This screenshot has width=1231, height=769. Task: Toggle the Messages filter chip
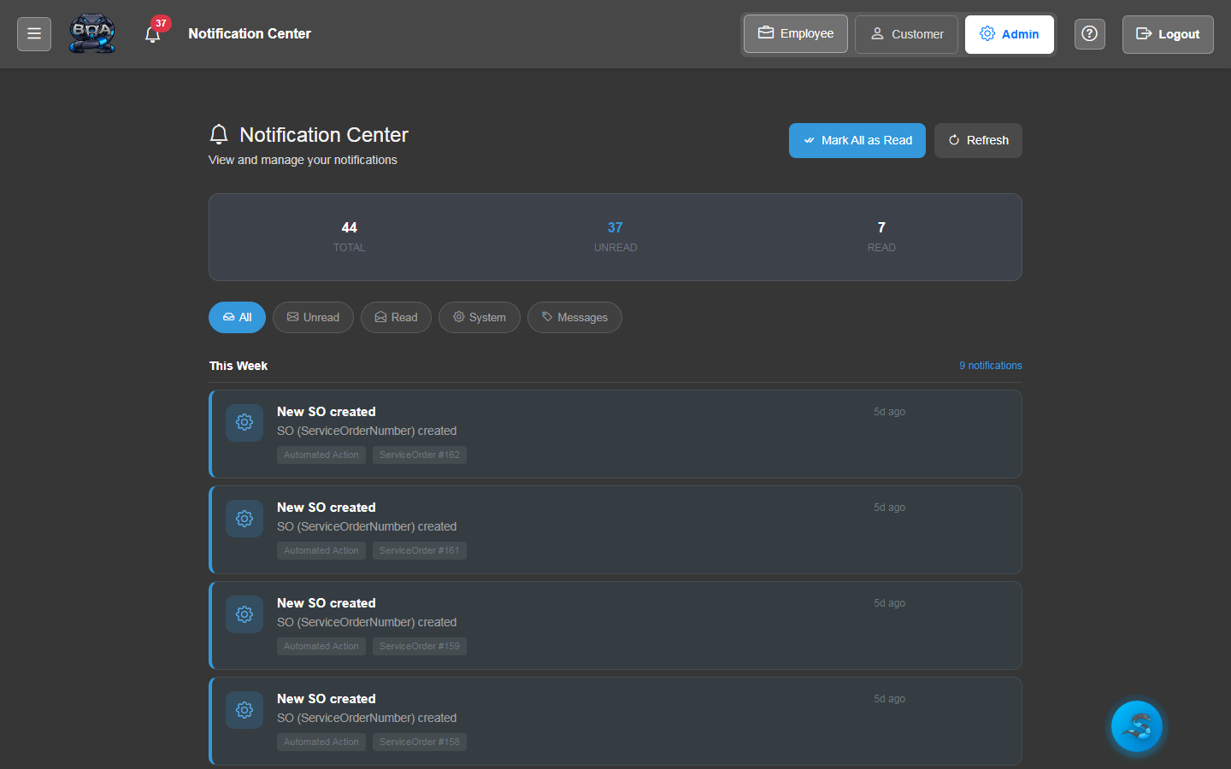click(574, 317)
